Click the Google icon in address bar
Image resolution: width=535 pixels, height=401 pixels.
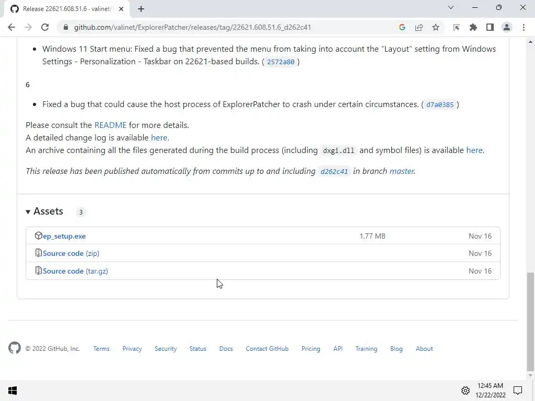coord(402,27)
